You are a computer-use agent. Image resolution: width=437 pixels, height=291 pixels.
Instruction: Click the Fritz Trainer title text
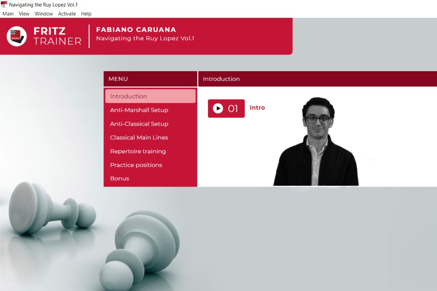tap(57, 36)
